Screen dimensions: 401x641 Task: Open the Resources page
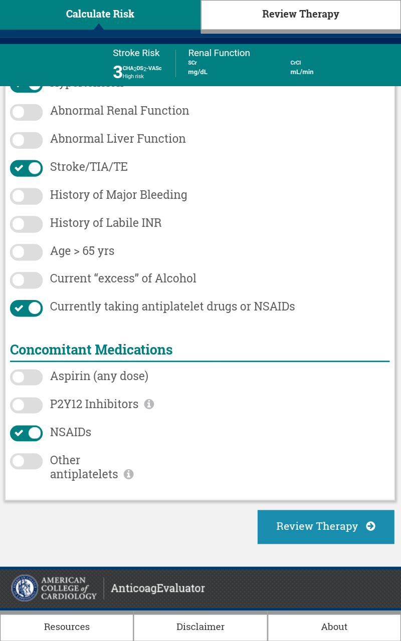(x=67, y=627)
